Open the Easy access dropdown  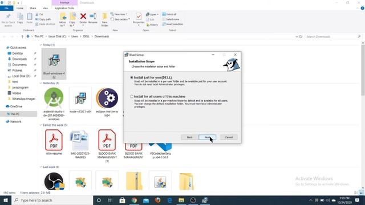[120, 19]
